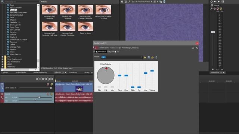
Task: Expand the Third Party folder
Action: [3, 67]
